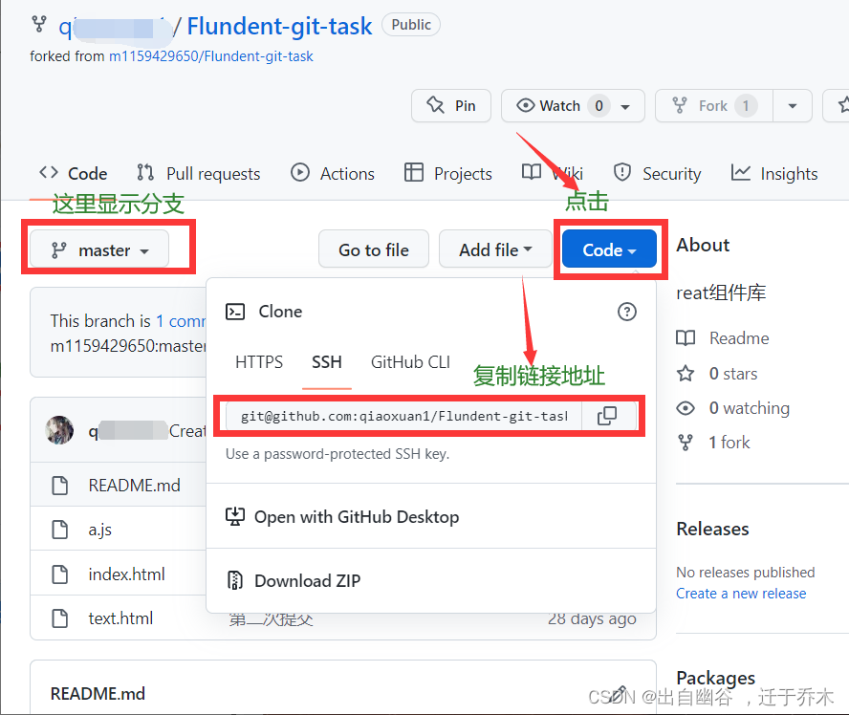Viewport: 849px width, 715px height.
Task: Open the Actions tab
Action: 333,174
